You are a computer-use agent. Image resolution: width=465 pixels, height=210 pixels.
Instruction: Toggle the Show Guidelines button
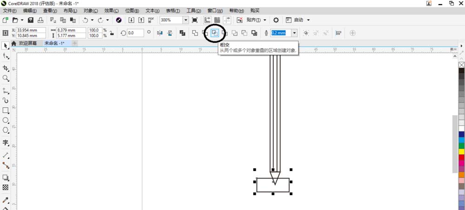[x=227, y=20]
